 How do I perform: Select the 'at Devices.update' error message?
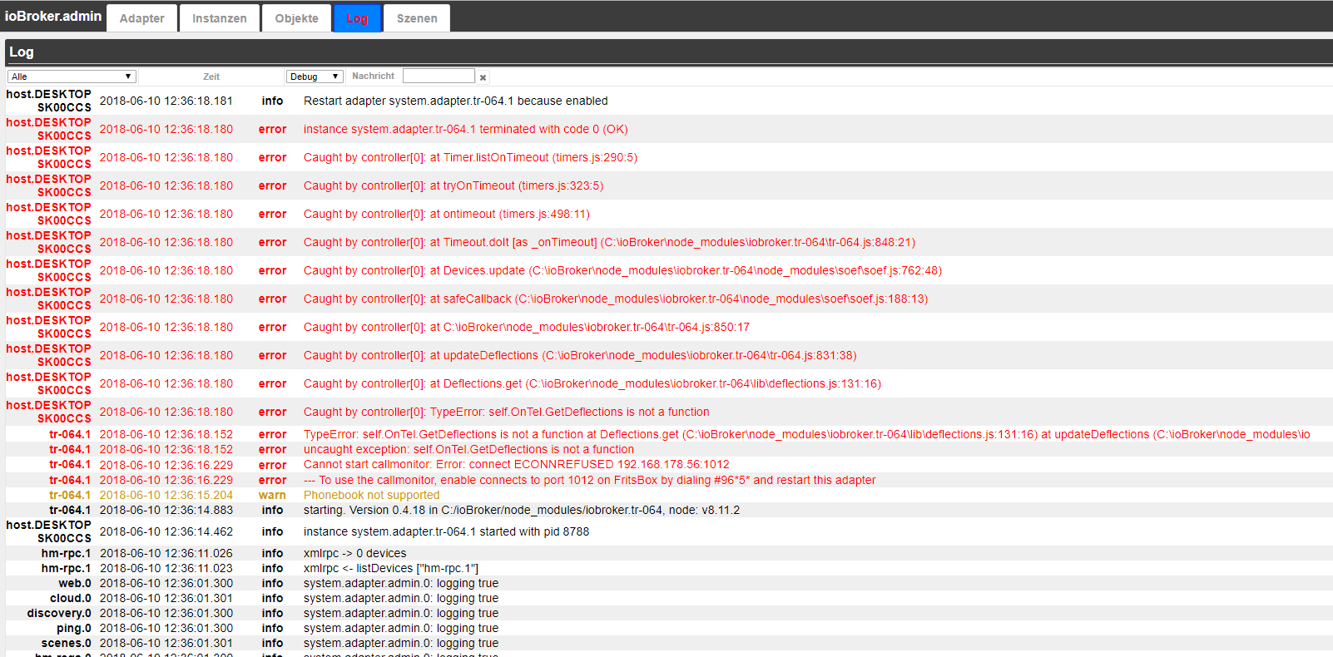(623, 270)
